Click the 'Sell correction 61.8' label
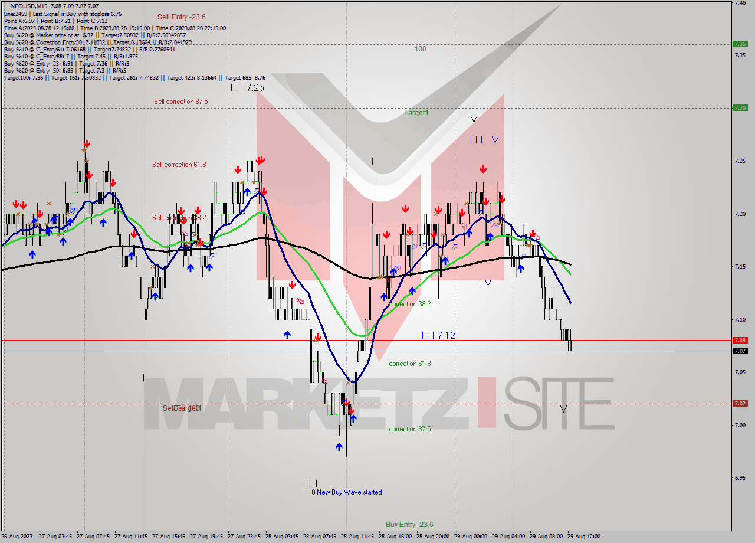The image size is (755, 543). [179, 165]
